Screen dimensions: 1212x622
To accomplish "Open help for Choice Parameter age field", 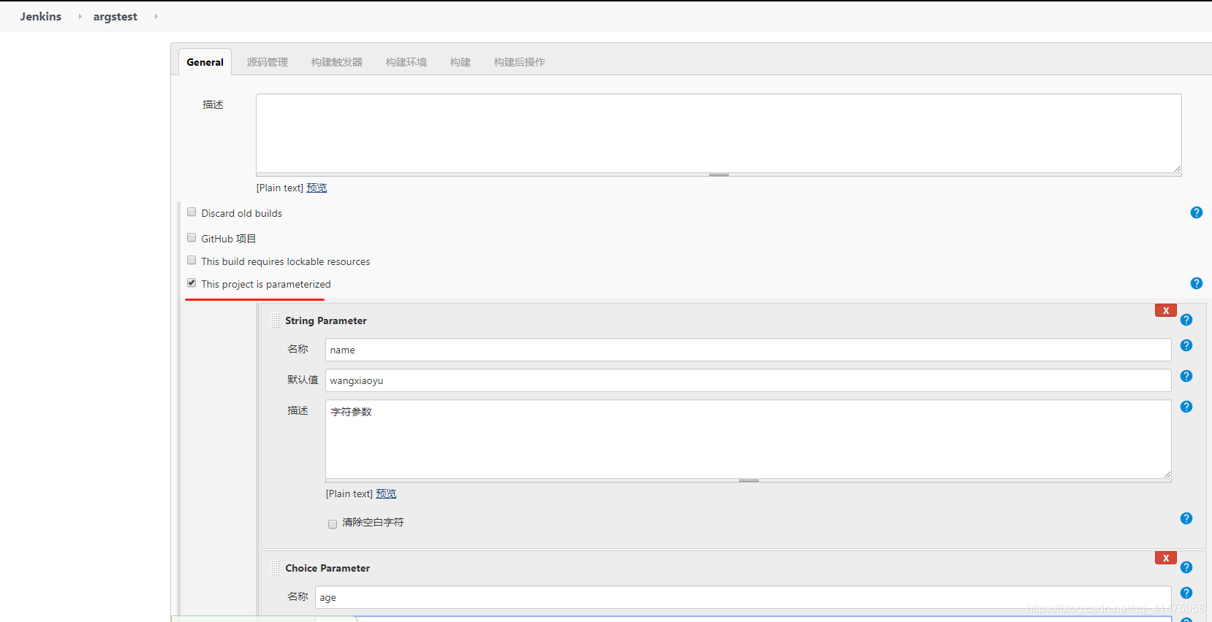I will [x=1186, y=593].
